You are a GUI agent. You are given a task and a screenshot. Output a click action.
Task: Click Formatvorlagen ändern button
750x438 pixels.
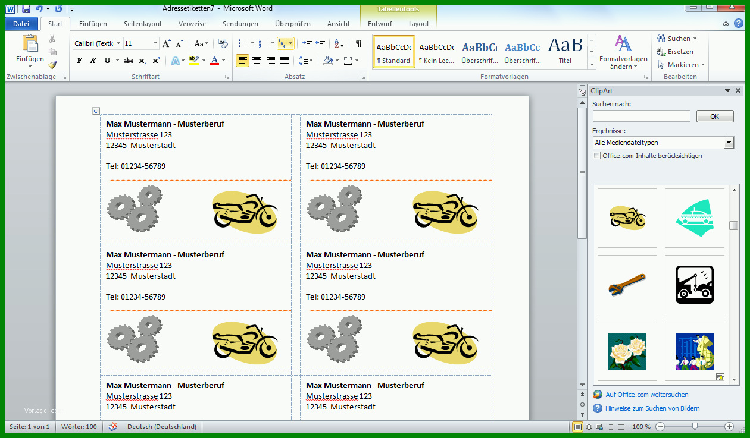pyautogui.click(x=623, y=53)
